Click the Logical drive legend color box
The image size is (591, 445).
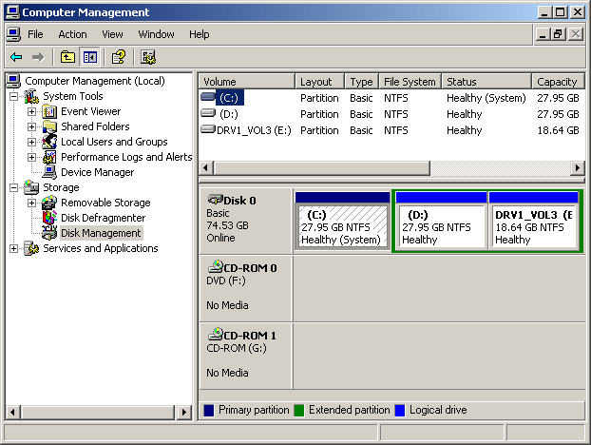click(x=400, y=411)
